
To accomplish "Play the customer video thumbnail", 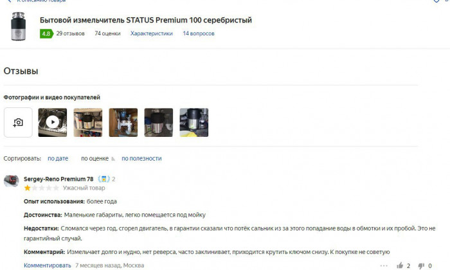I will pos(53,123).
